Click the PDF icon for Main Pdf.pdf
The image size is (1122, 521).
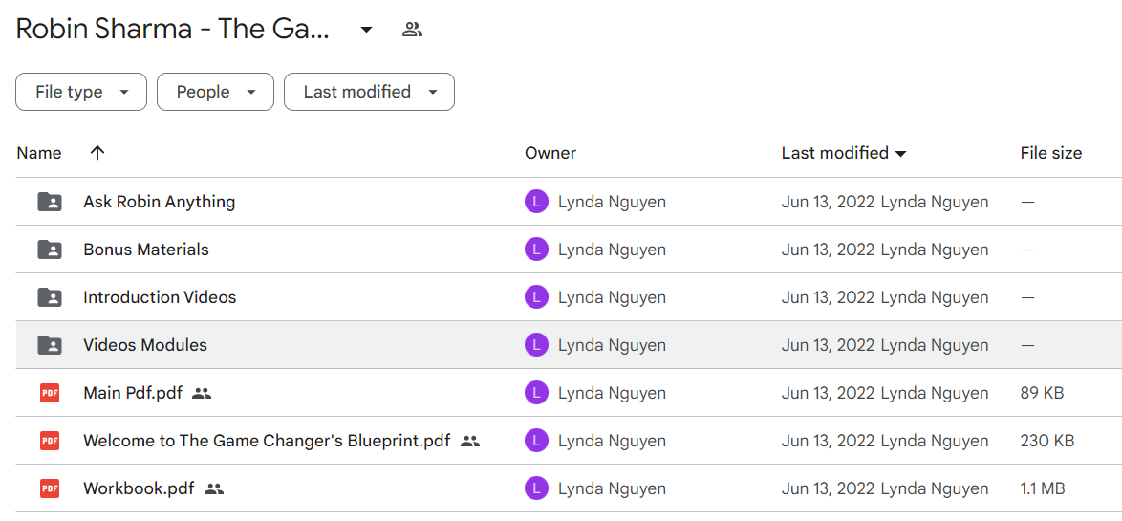[x=50, y=393]
